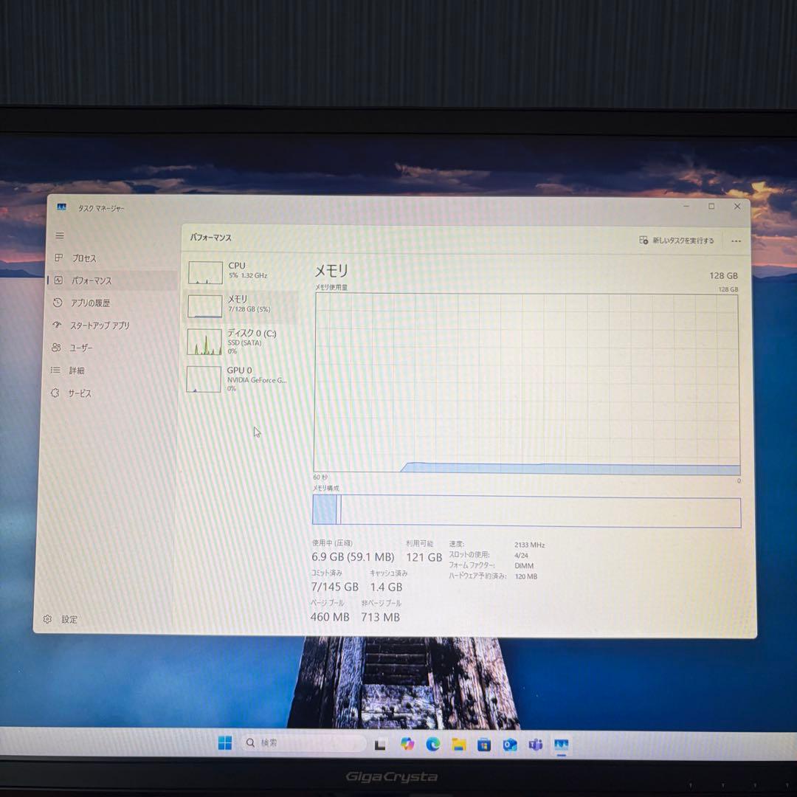
Task: Open the メモリ (Memory) performance panel
Action: [x=204, y=304]
